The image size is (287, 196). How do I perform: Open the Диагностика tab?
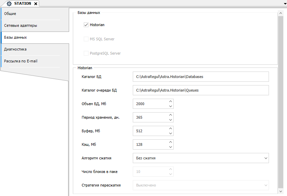(x=31, y=49)
